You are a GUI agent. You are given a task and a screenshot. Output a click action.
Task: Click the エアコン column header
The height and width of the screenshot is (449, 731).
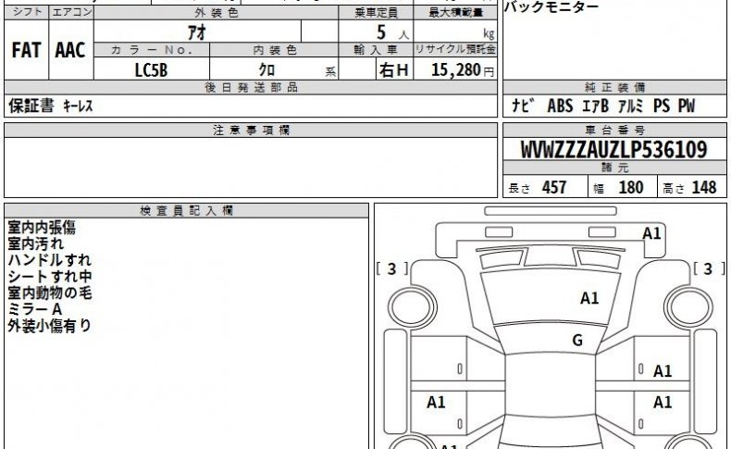[71, 13]
